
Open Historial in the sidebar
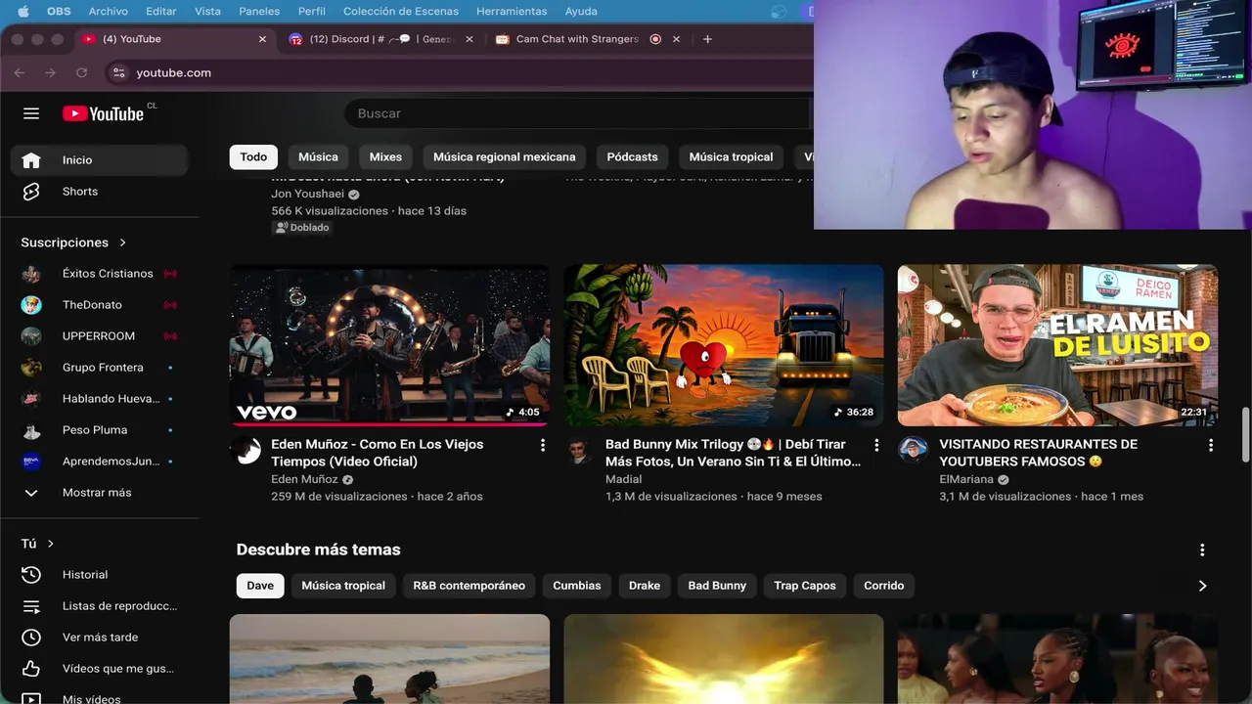(99, 575)
